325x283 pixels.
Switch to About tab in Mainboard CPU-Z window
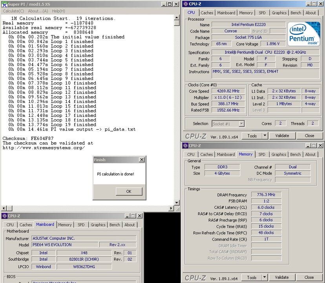pos(130,225)
